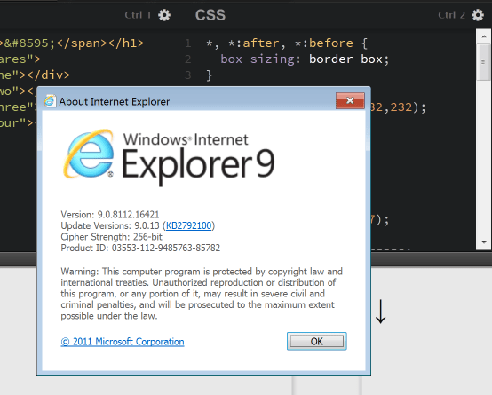Close the About Internet Explorer dialog
Image resolution: width=492 pixels, height=395 pixels.
pyautogui.click(x=350, y=100)
